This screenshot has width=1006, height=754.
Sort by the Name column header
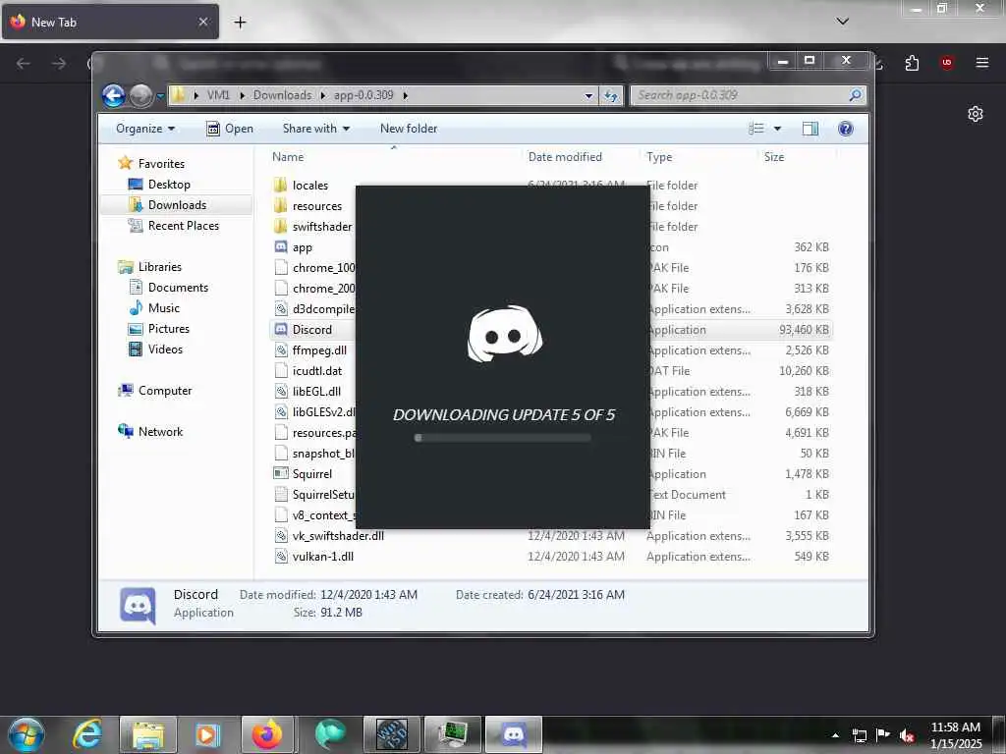point(288,156)
